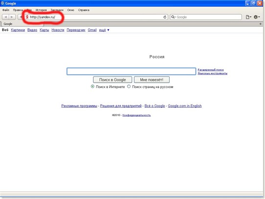Expand the ещё dropdown arrow

pos(109,30)
